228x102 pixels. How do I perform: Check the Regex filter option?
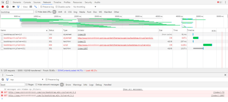click(27, 84)
